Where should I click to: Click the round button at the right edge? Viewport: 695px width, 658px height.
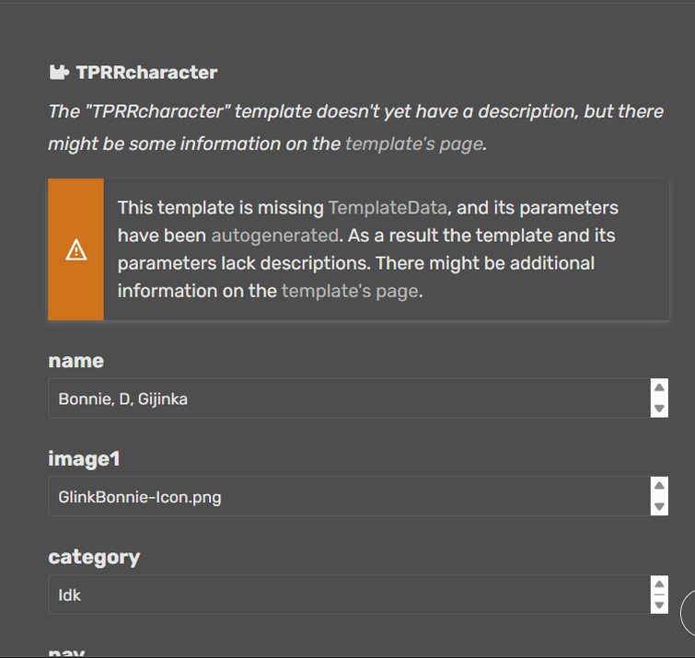(689, 613)
